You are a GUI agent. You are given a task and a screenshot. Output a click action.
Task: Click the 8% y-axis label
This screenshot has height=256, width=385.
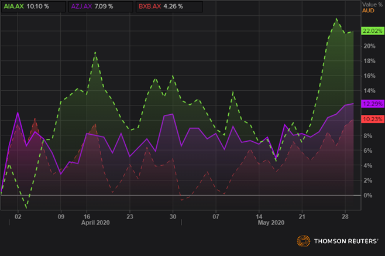[x=368, y=136]
